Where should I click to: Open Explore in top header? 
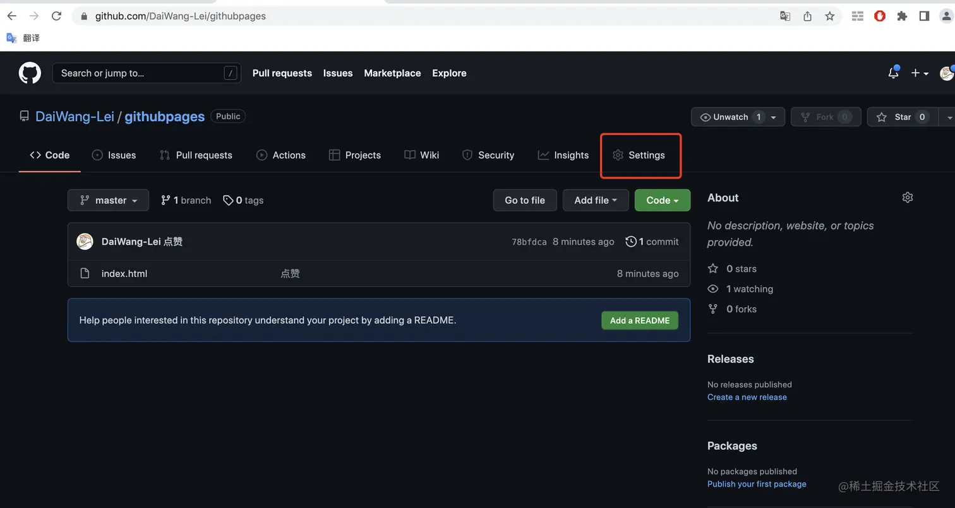(449, 73)
